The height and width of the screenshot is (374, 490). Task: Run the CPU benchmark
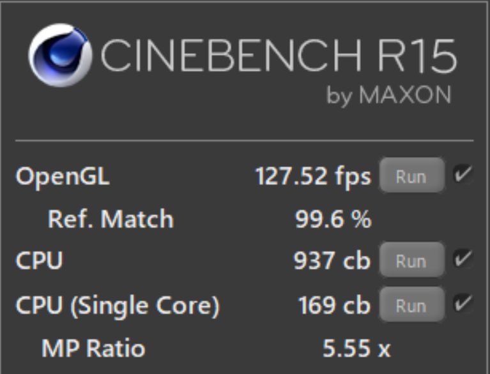[x=411, y=261]
